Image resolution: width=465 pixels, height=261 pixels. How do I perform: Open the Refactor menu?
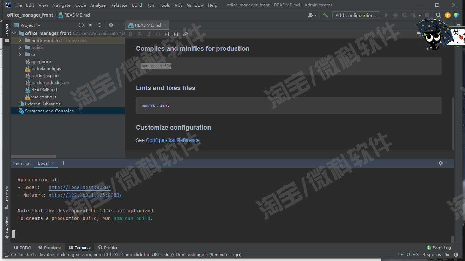point(119,5)
